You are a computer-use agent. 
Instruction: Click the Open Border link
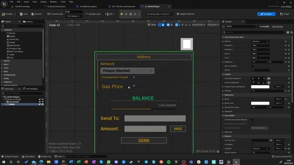click(x=277, y=27)
